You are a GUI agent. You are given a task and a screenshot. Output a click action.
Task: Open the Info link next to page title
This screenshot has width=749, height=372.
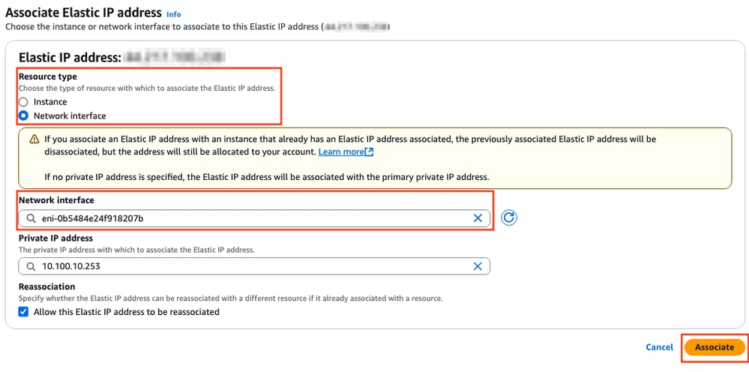174,14
